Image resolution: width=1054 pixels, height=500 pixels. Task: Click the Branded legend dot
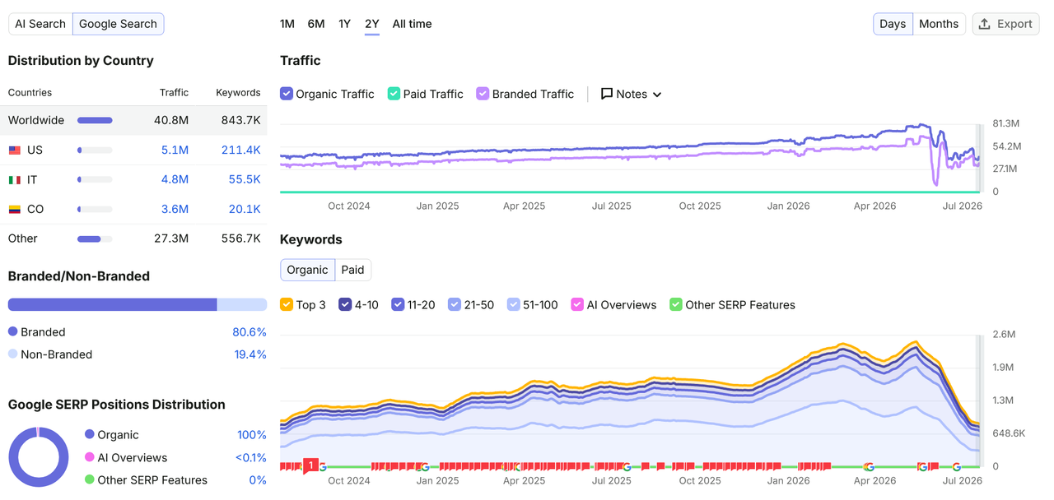tap(12, 332)
